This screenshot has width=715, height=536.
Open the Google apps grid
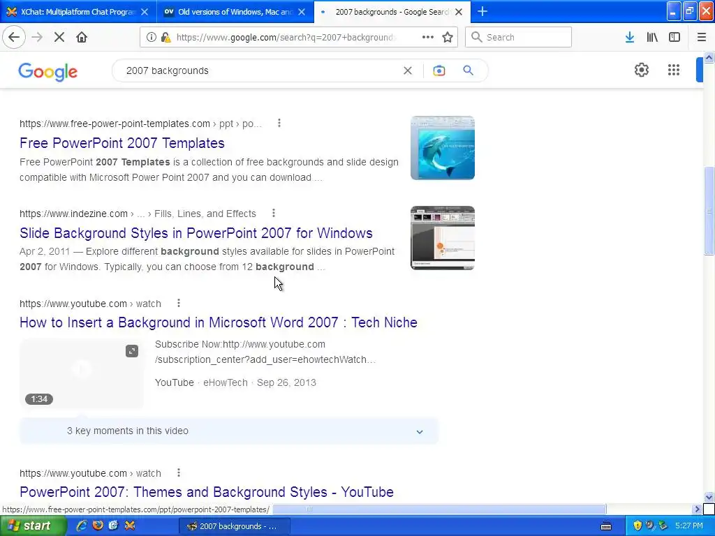674,70
